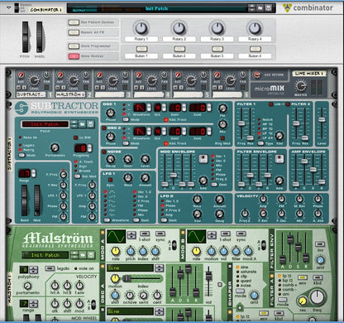Toggle Ring Mod on Subtractor
Screen dimensions: 344x323
pyautogui.click(x=222, y=138)
